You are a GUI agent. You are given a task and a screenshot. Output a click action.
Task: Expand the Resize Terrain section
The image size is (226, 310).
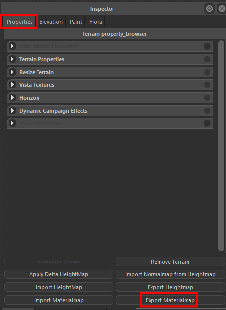click(x=12, y=72)
